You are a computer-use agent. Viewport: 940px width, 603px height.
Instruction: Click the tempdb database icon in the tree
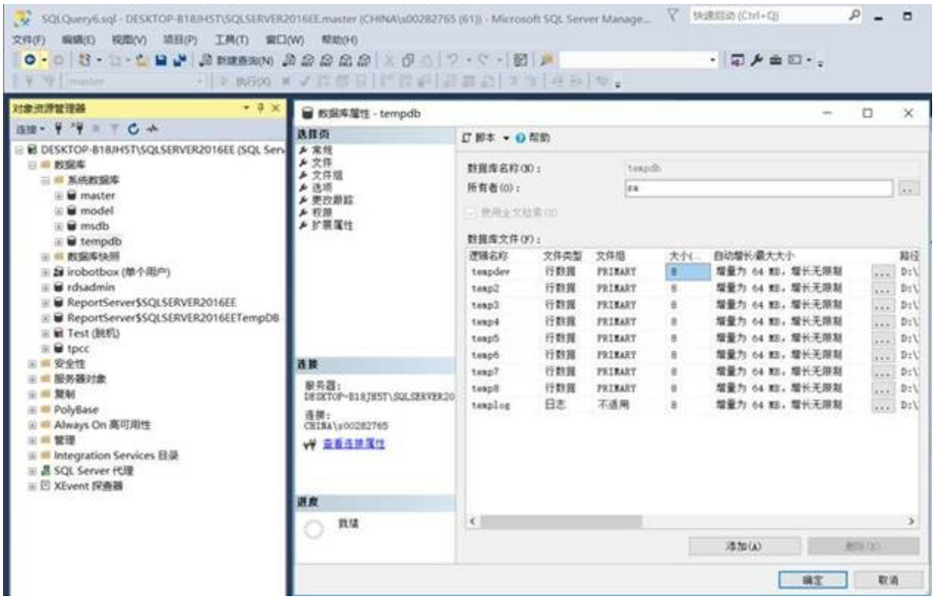[x=72, y=240]
